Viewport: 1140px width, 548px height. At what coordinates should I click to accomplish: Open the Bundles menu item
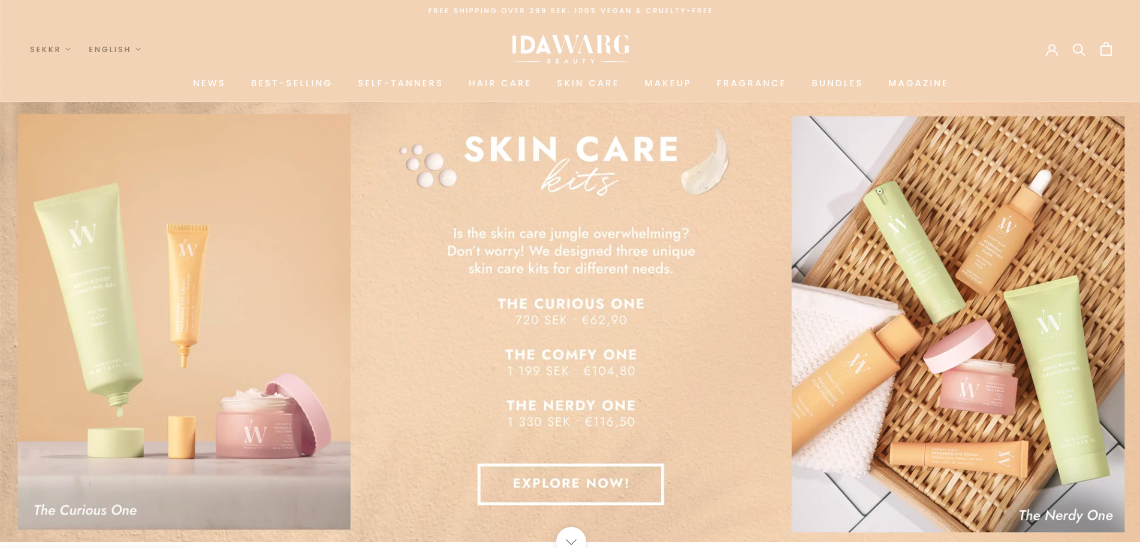837,83
